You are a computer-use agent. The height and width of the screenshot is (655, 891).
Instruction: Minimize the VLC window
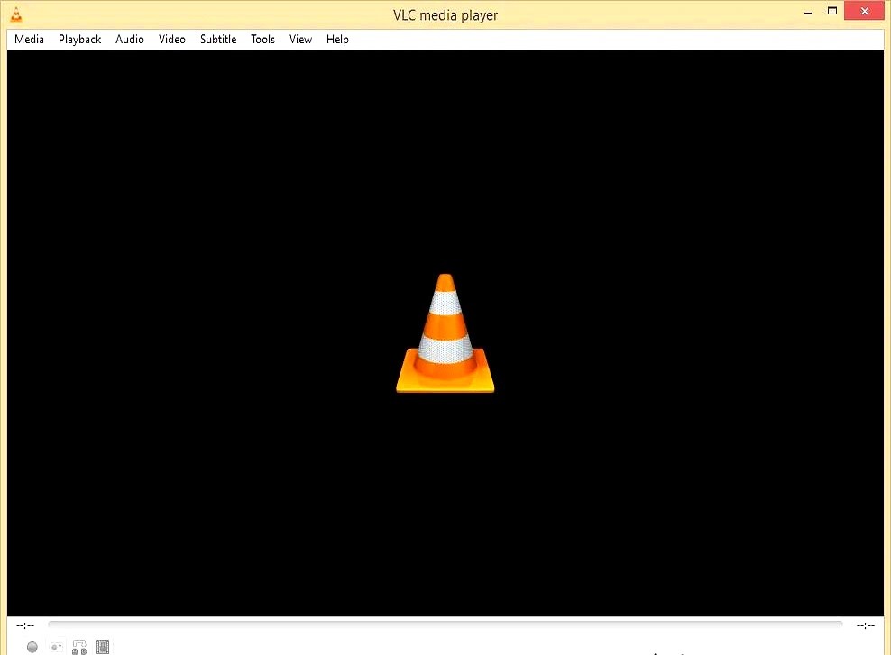807,12
